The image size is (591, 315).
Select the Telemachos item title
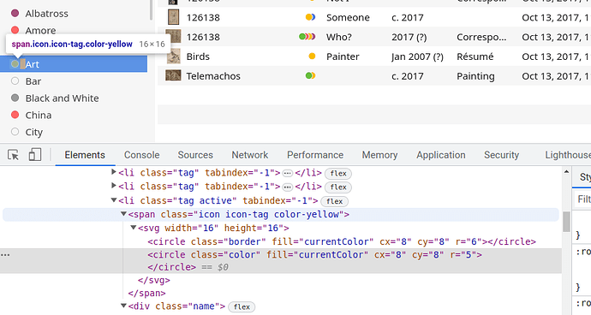coord(213,76)
